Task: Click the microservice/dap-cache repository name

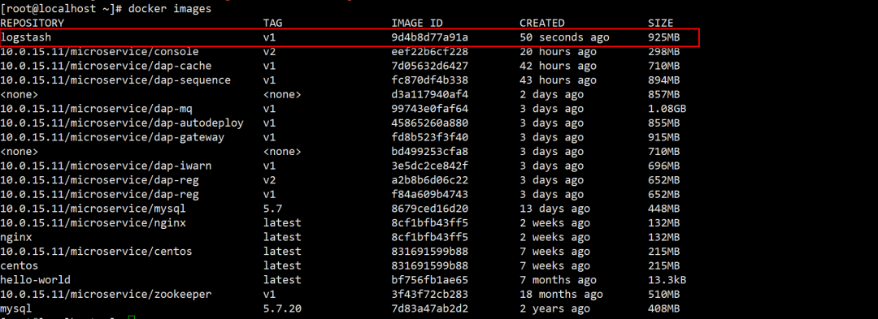Action: coord(106,66)
